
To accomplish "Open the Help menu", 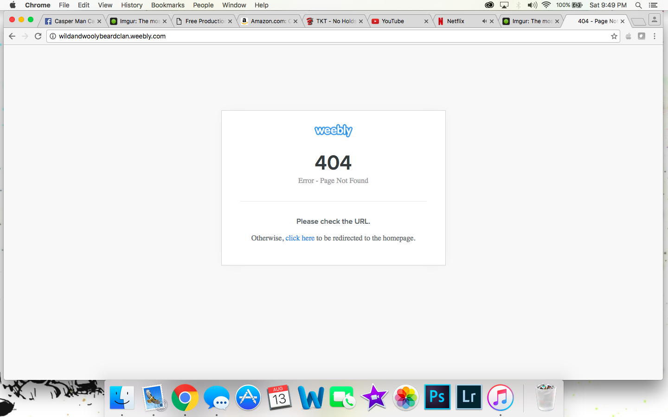I will [x=262, y=5].
